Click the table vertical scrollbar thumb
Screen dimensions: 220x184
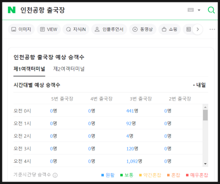pyautogui.click(x=205, y=115)
